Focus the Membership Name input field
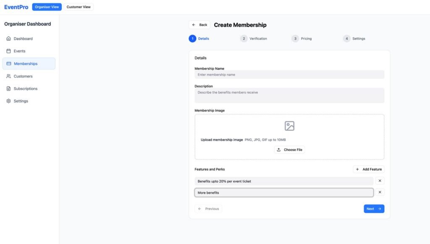Screen dimensions: 430x244 289,74
